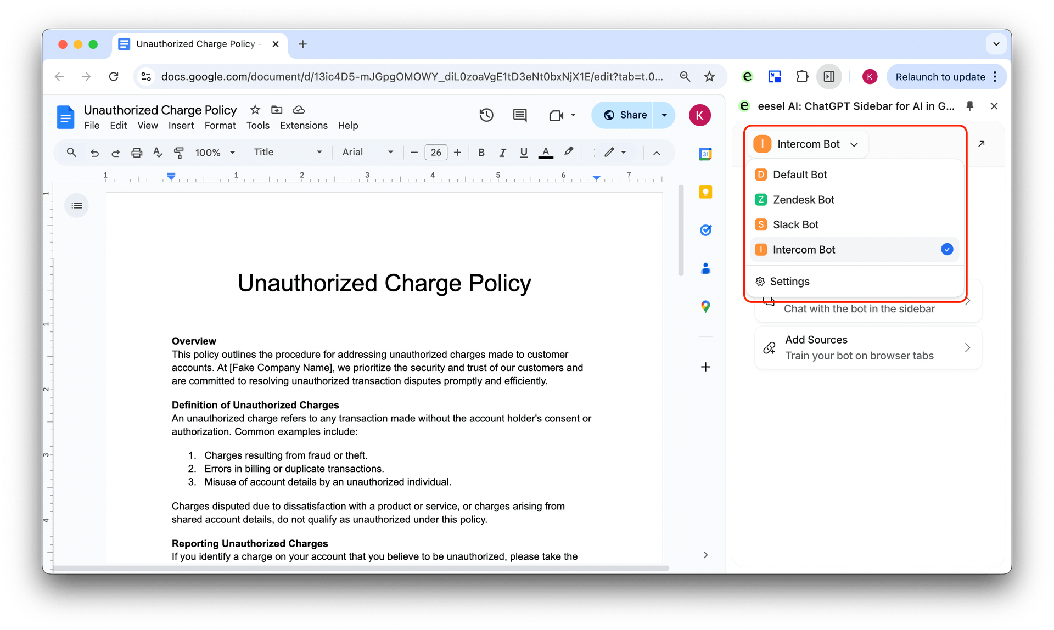Print the document

click(137, 153)
